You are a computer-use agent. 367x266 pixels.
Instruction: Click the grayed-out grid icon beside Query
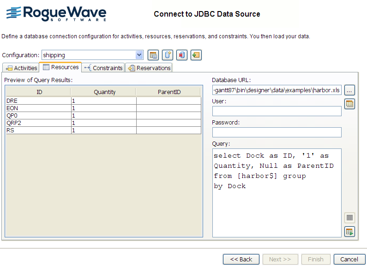point(349,218)
